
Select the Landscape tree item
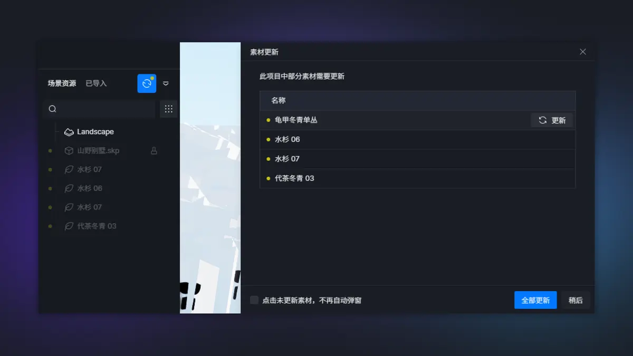(x=95, y=132)
